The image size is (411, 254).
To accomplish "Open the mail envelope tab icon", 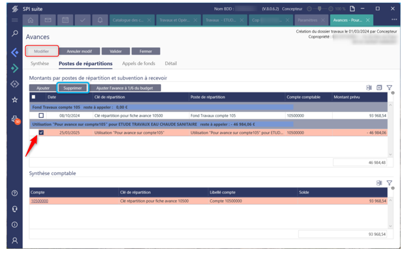I will [48, 20].
